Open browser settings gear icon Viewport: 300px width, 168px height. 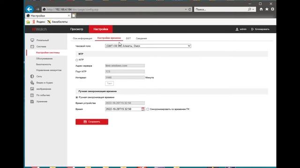(272, 9)
